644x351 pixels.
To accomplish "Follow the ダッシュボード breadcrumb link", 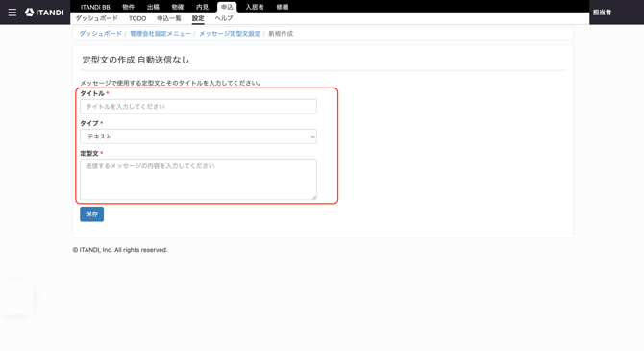I will (101, 34).
